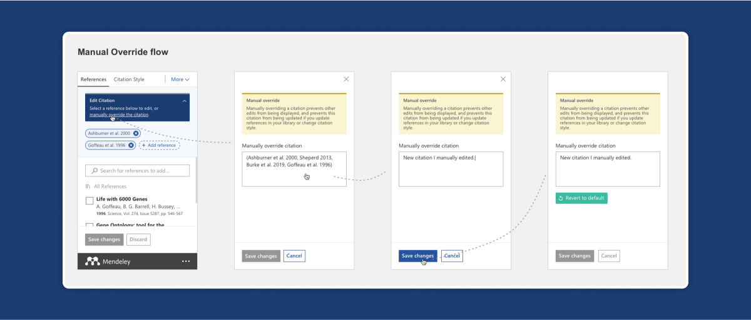Open the More dropdown menu

point(180,79)
